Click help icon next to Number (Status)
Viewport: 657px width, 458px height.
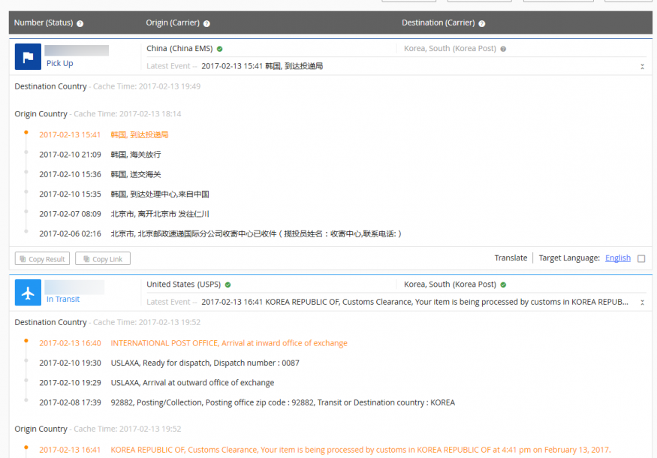click(x=80, y=23)
